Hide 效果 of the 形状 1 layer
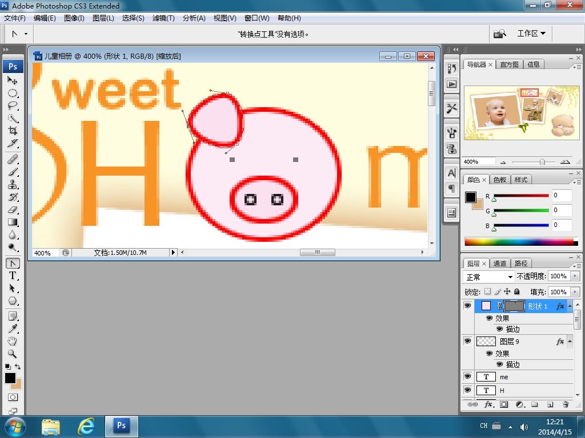The image size is (585, 438). pos(490,318)
